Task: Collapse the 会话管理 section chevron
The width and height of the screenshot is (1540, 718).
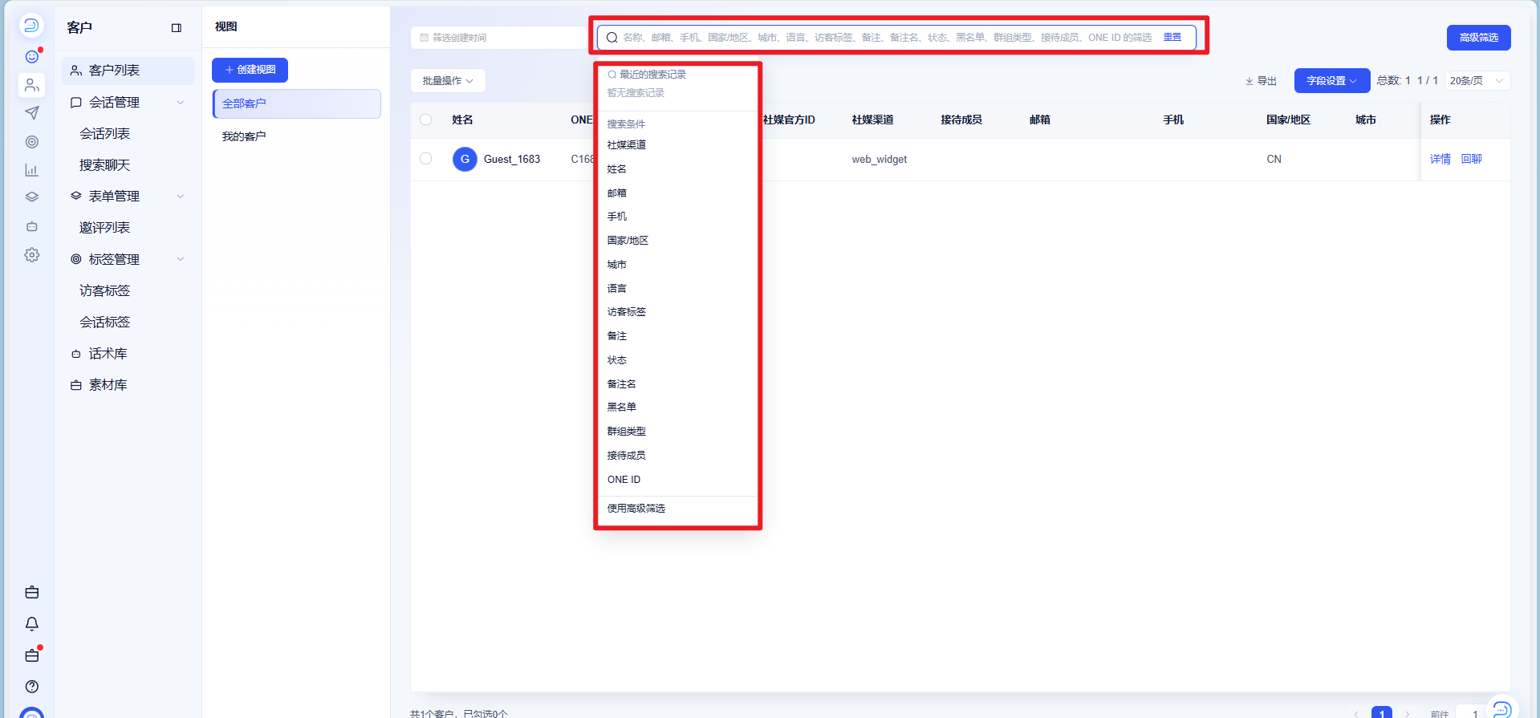Action: tap(181, 103)
